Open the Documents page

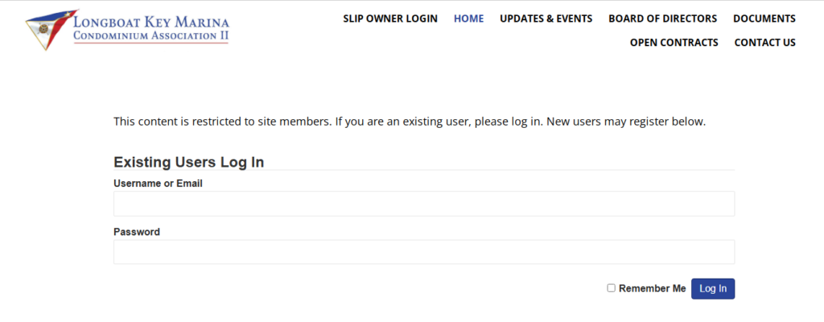(764, 19)
